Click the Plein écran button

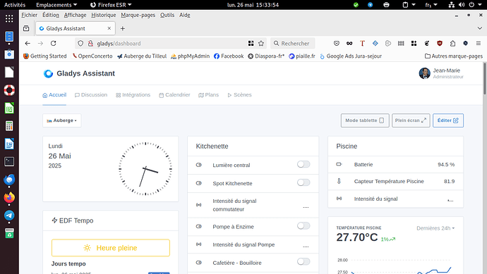[x=411, y=120]
